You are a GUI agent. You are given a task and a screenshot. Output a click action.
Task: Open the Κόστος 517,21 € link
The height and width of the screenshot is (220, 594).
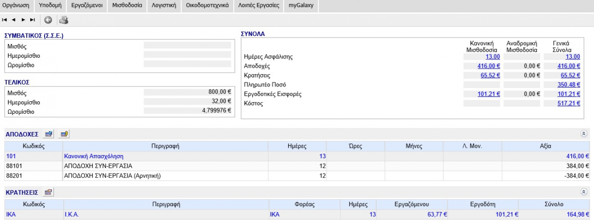tap(569, 104)
